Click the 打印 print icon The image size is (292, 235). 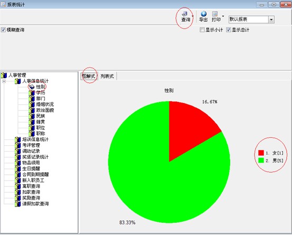(215, 14)
